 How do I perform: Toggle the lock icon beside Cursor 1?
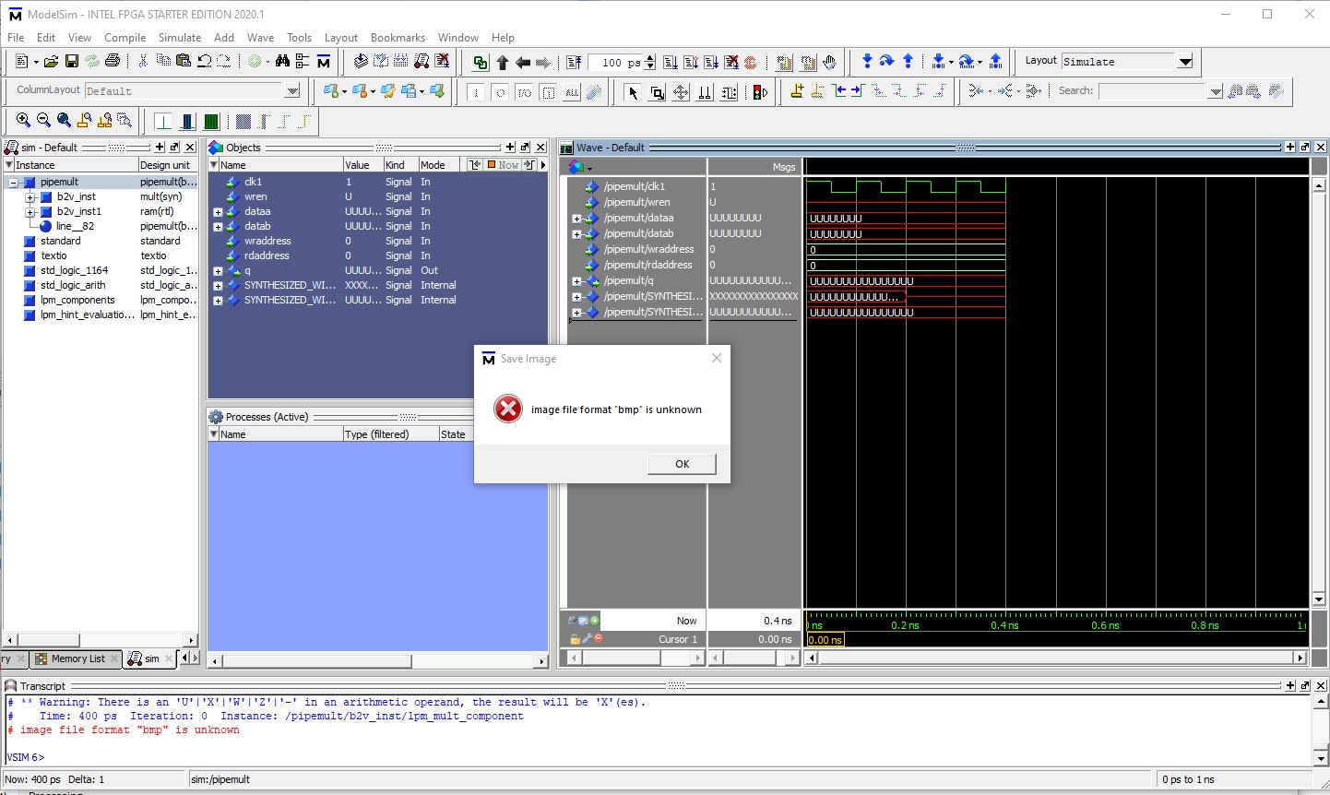coord(576,639)
